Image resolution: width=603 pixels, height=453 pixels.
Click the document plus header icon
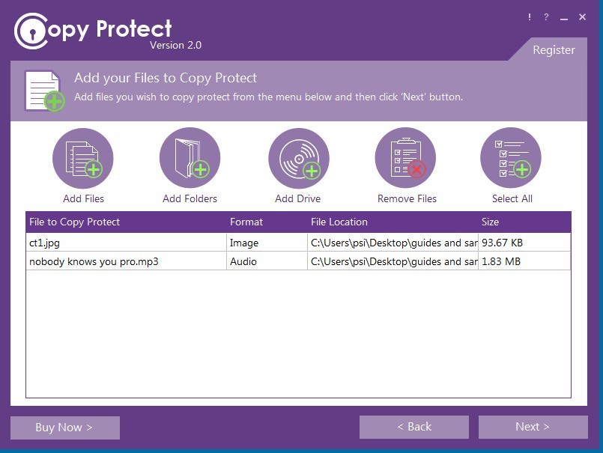pos(44,91)
